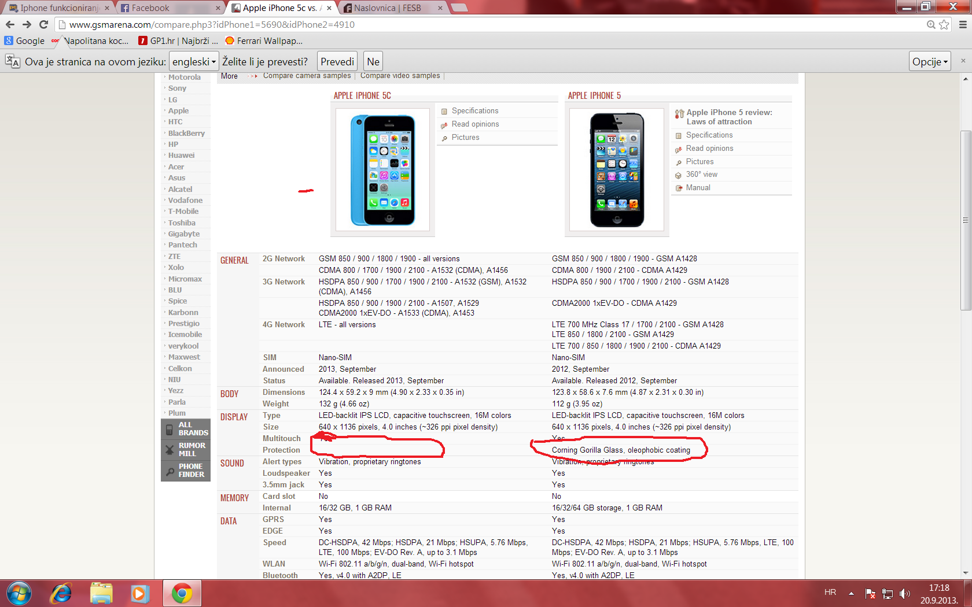Open Napolitana bookmark

click(x=90, y=41)
